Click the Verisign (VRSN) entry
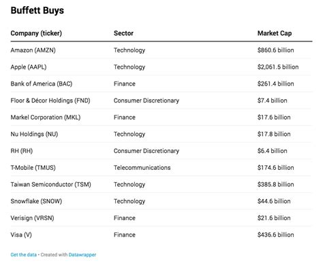 click(x=32, y=218)
